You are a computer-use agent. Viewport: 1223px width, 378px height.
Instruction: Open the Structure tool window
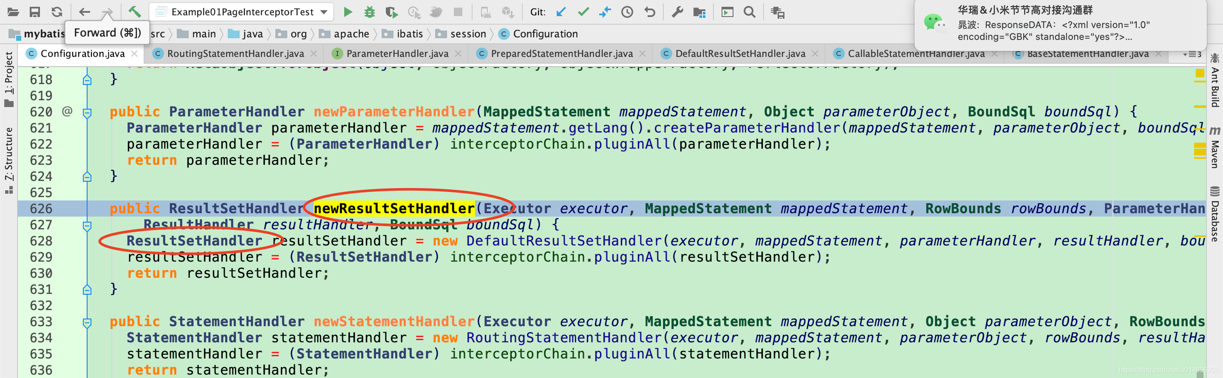point(8,160)
